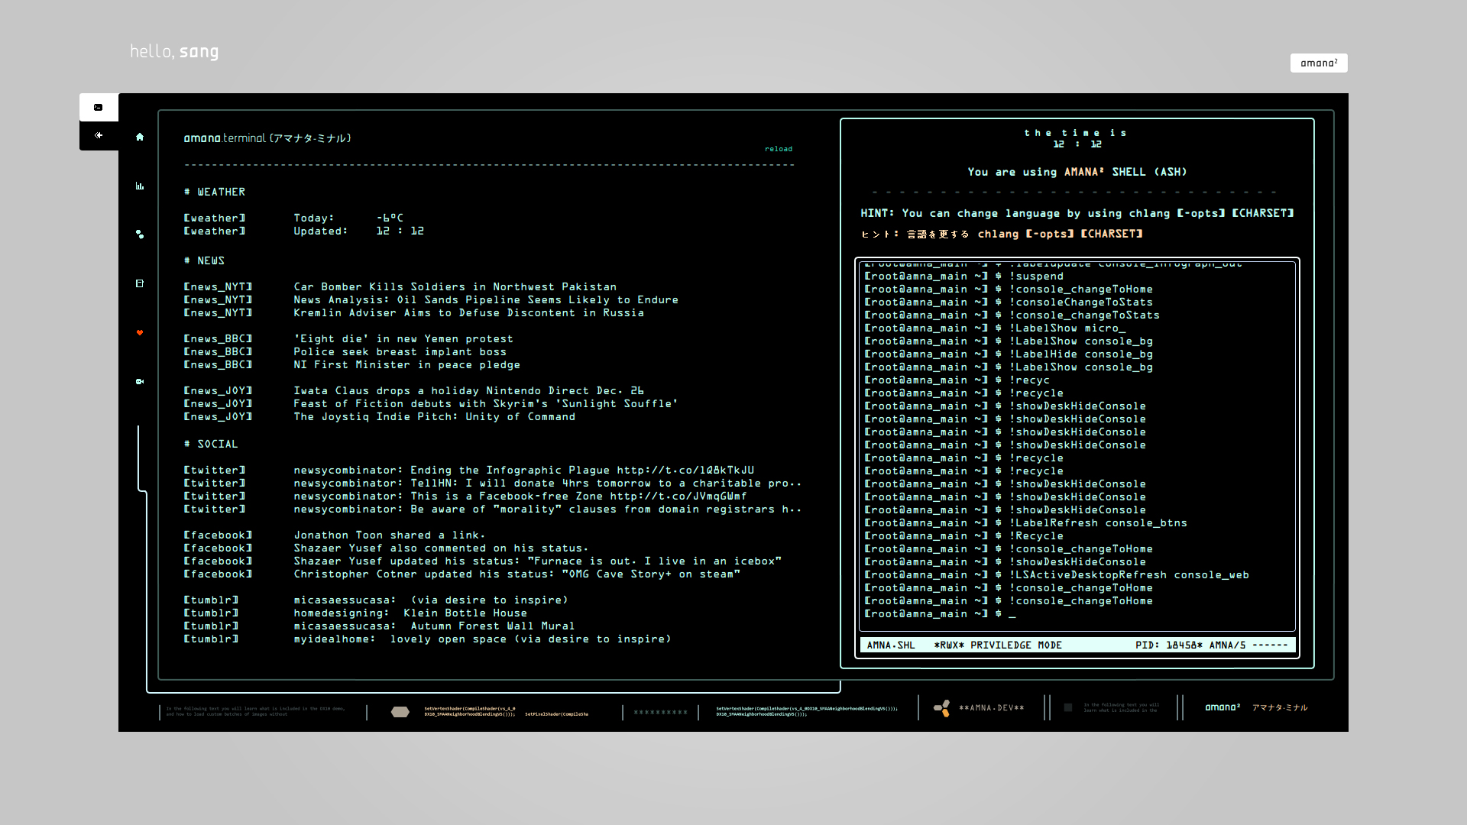Click the Japanese ヒント chlang line
Image resolution: width=1467 pixels, height=825 pixels.
tap(1002, 234)
